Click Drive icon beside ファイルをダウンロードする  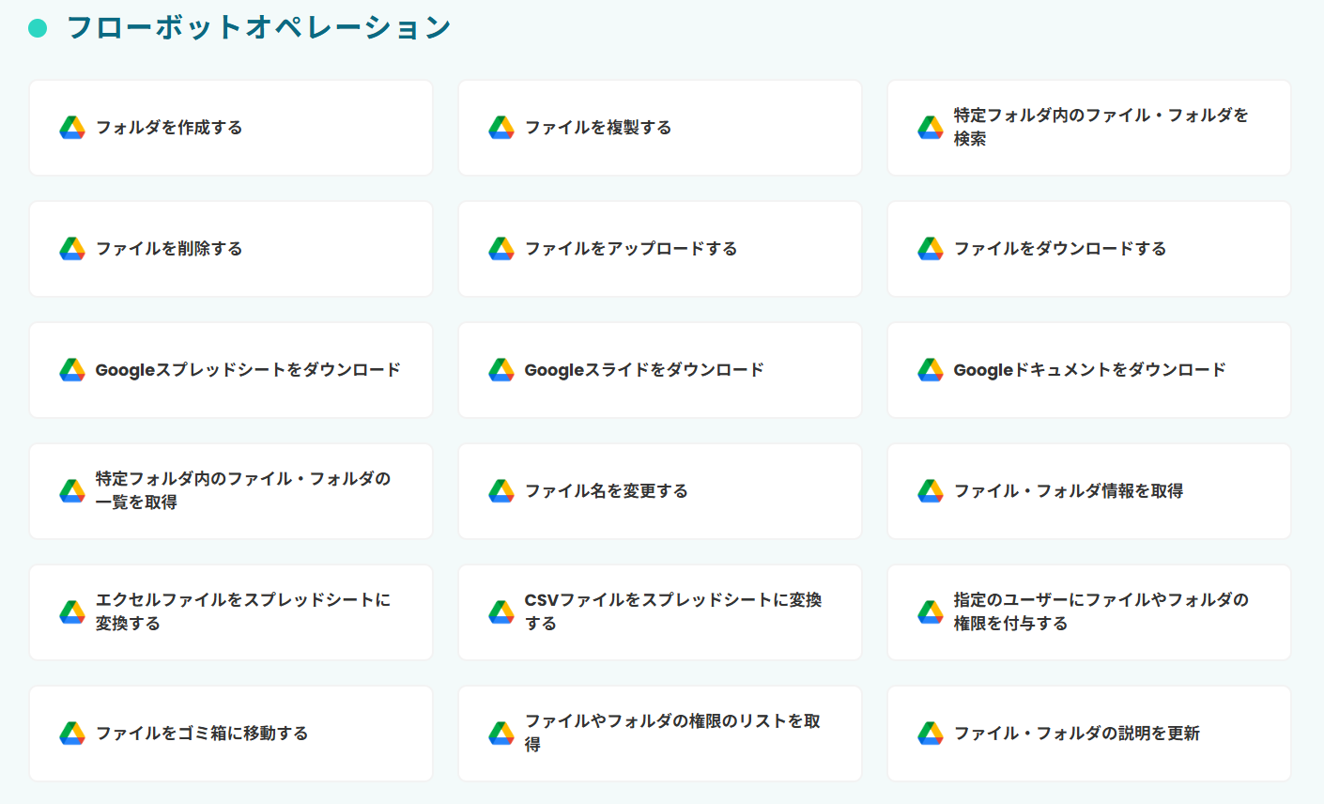click(x=931, y=249)
